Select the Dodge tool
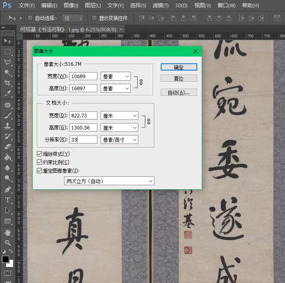Image resolution: width=285 pixels, height=283 pixels. pos(8,178)
